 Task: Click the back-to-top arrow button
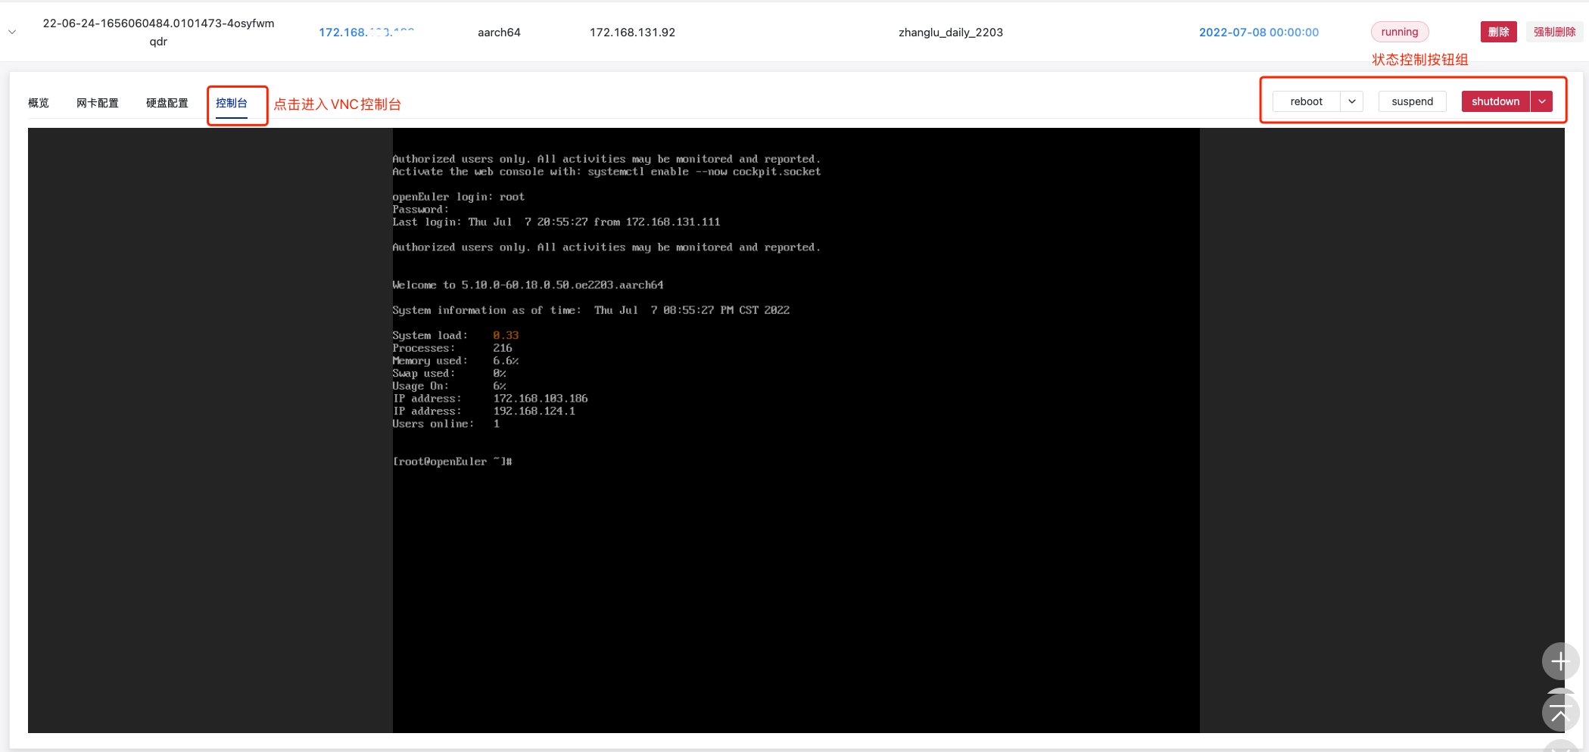(1559, 713)
